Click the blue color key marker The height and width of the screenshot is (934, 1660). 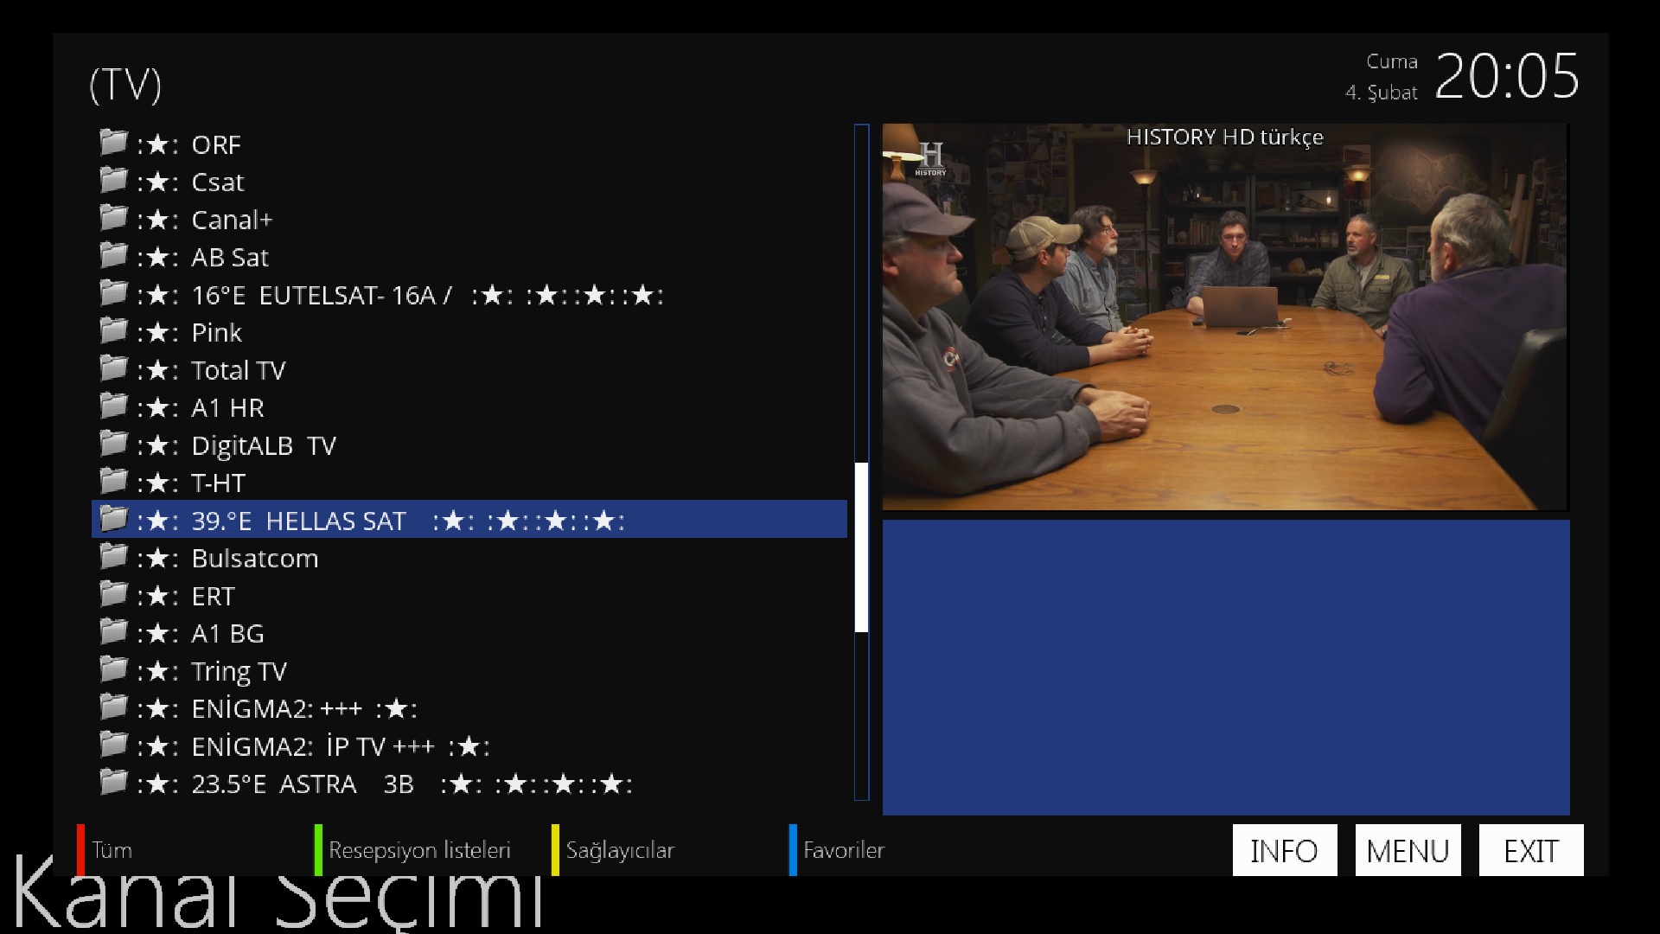[793, 850]
